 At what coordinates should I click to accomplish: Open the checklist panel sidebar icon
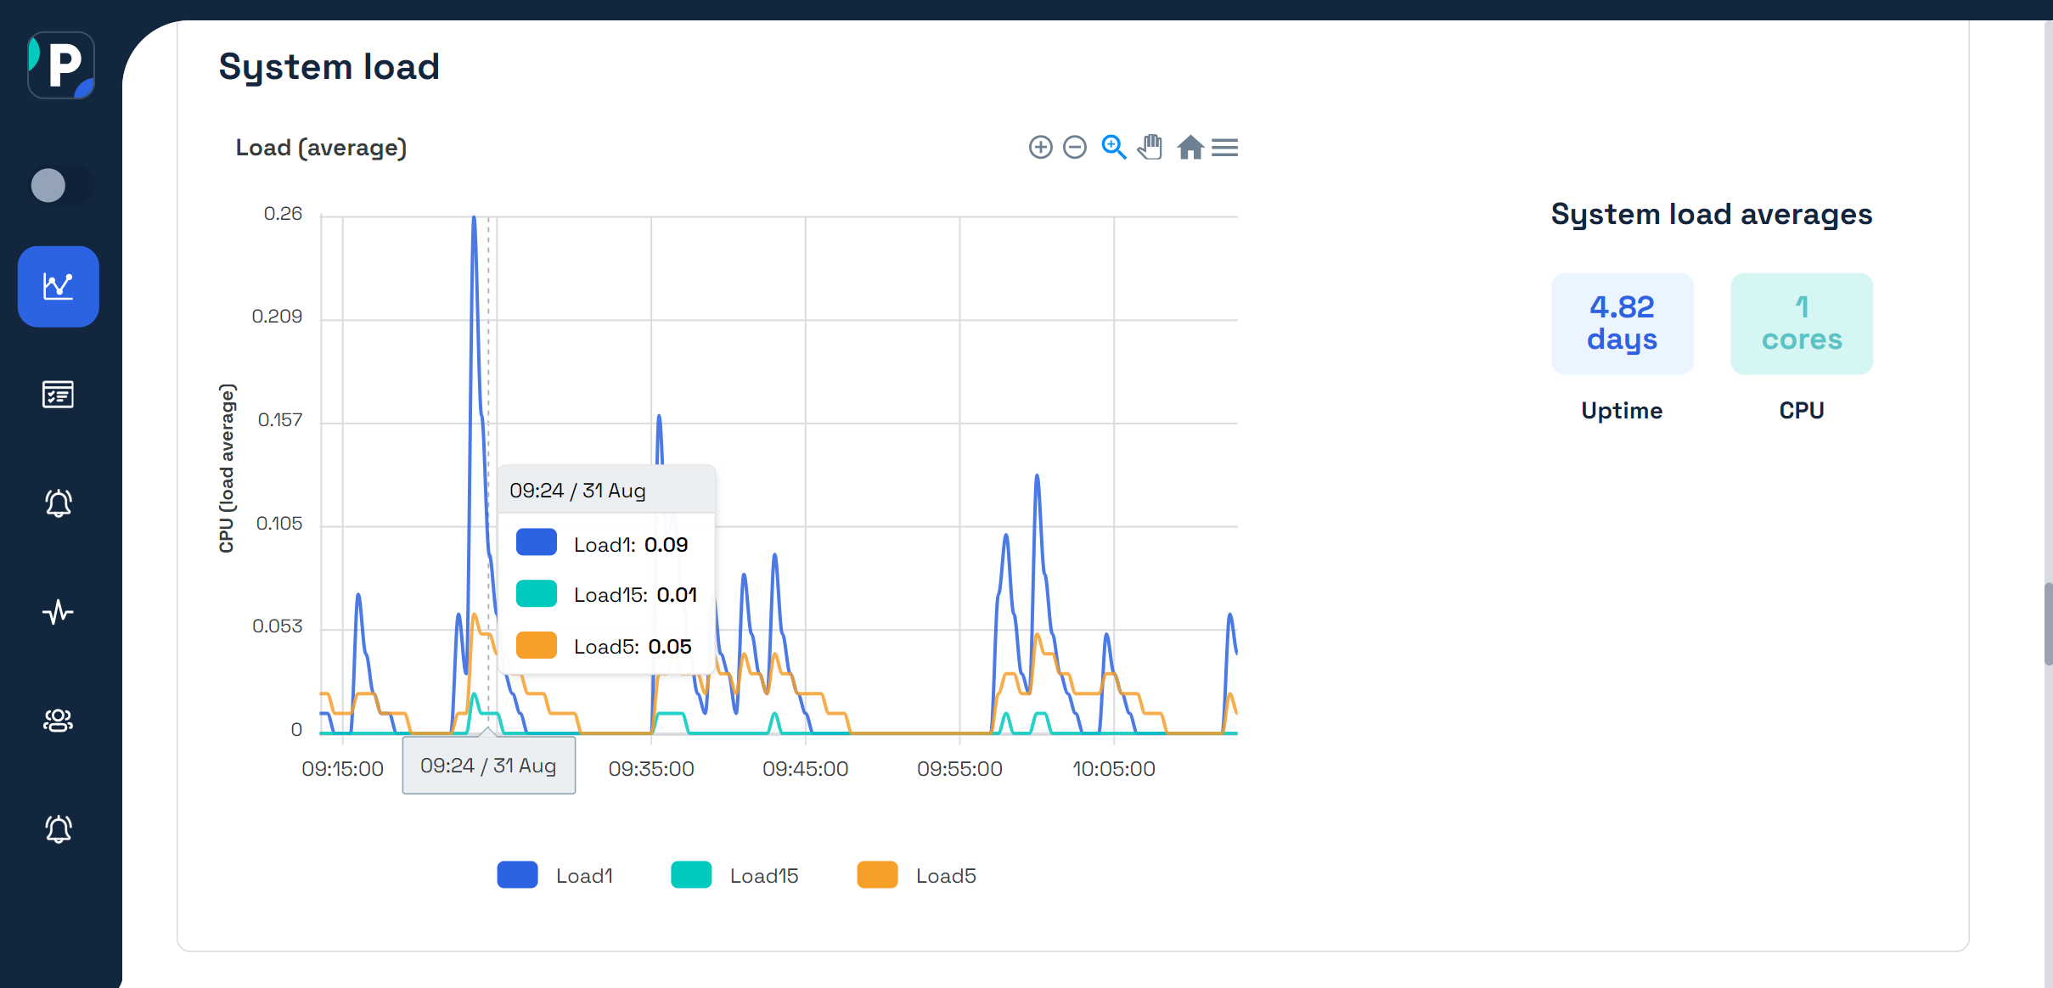pyautogui.click(x=59, y=395)
